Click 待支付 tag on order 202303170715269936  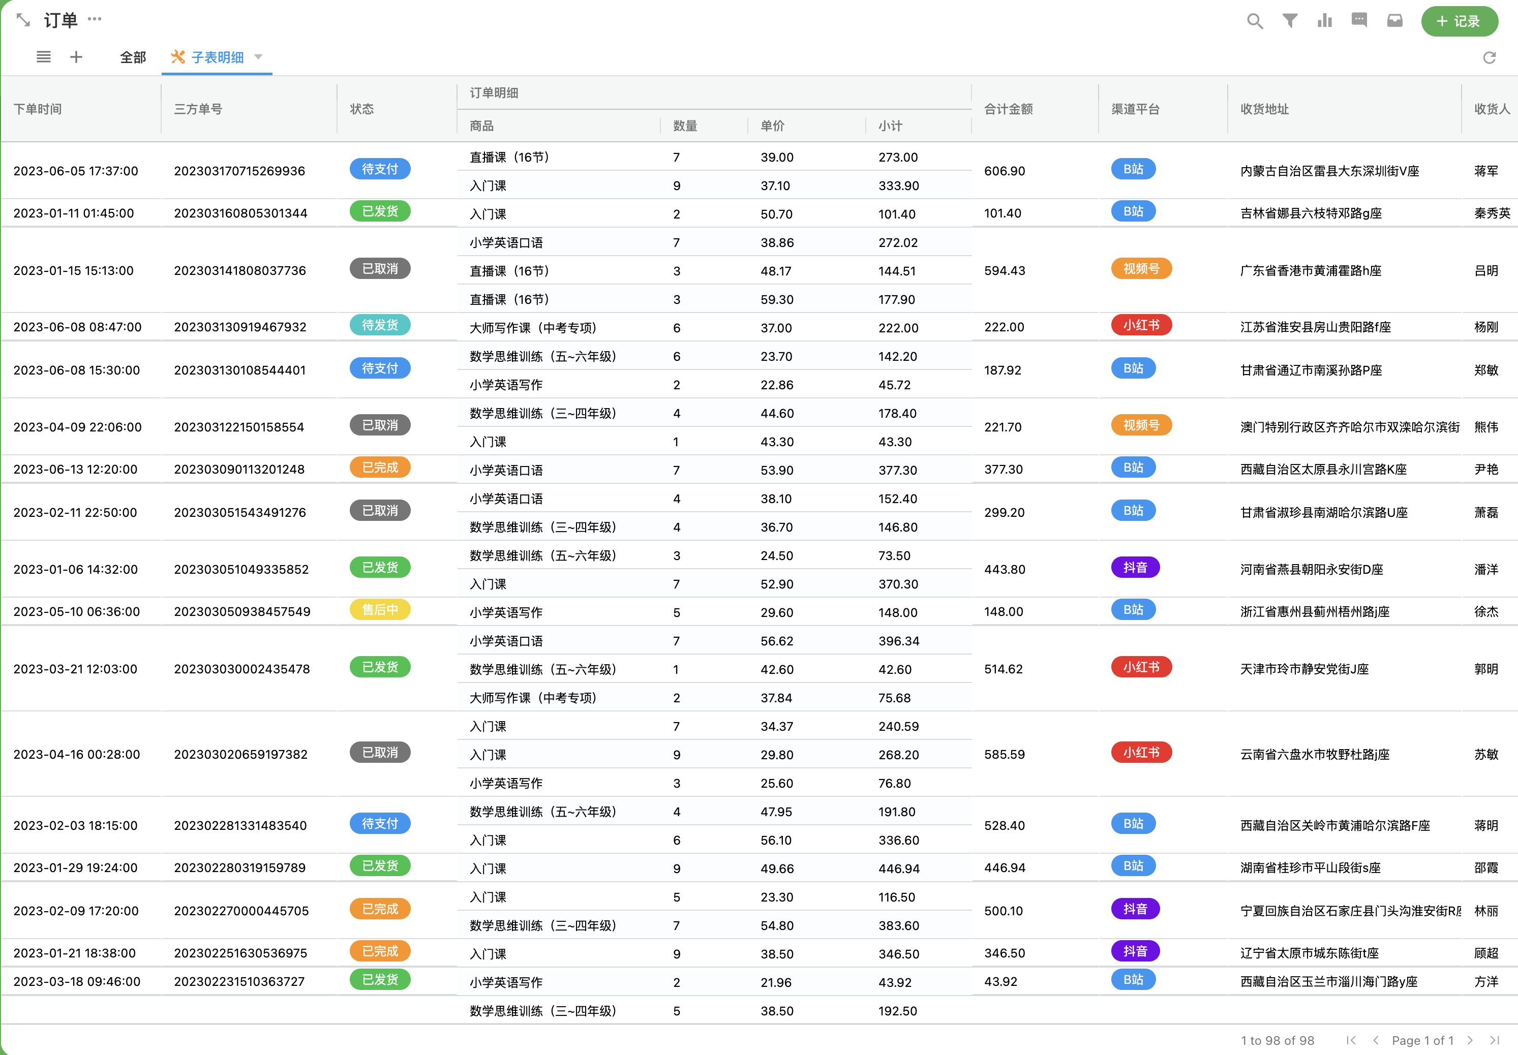tap(380, 169)
